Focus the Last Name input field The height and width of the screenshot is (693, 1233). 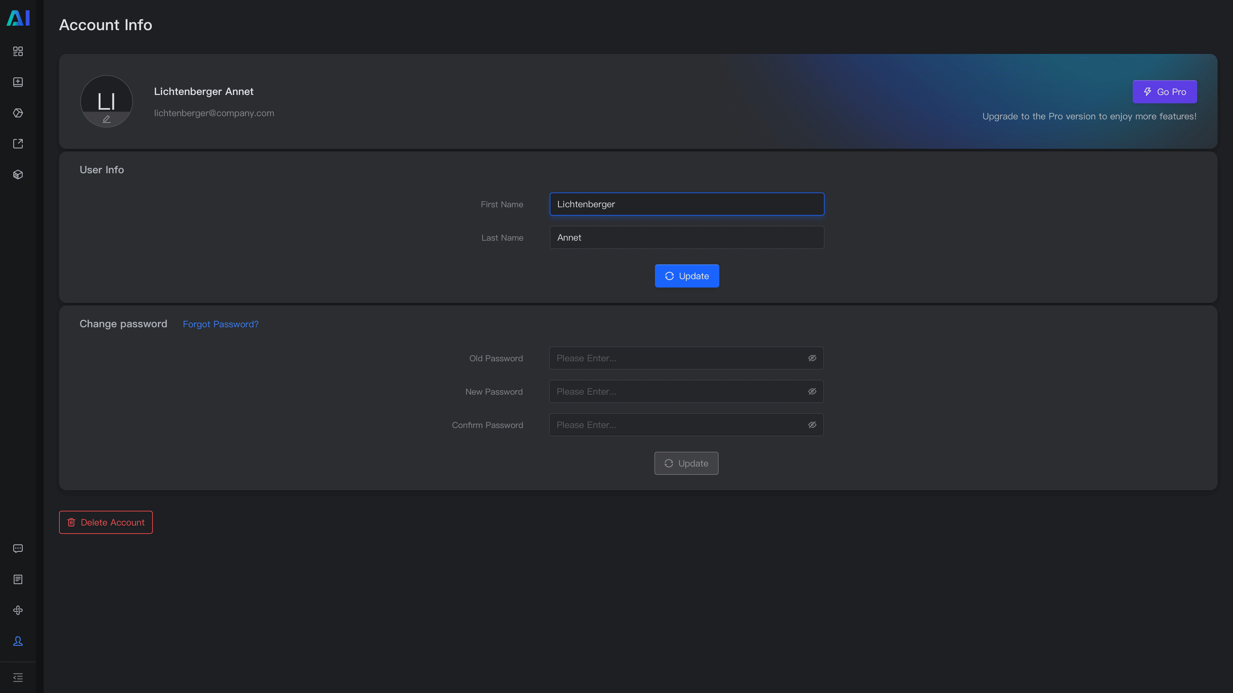coord(686,238)
